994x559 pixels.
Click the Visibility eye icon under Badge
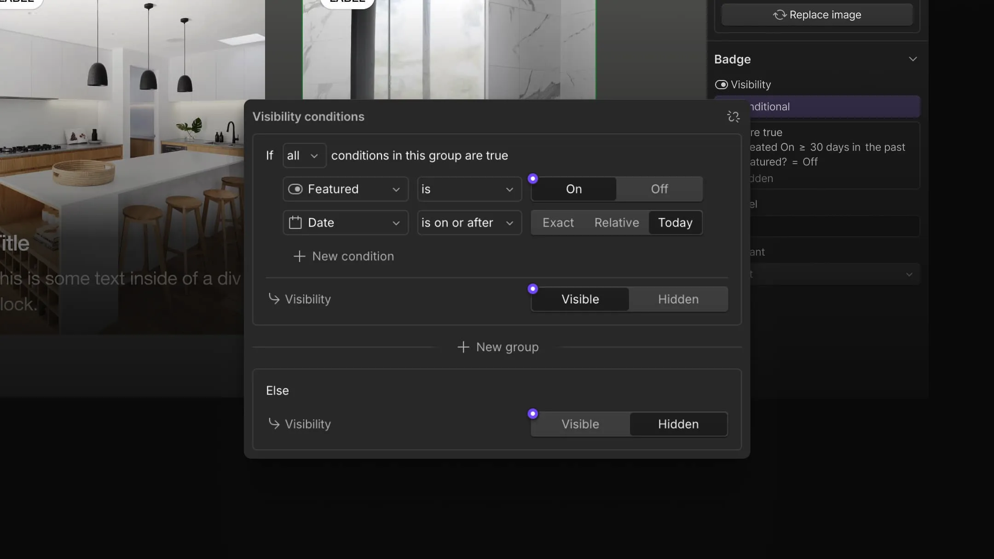[x=720, y=84]
